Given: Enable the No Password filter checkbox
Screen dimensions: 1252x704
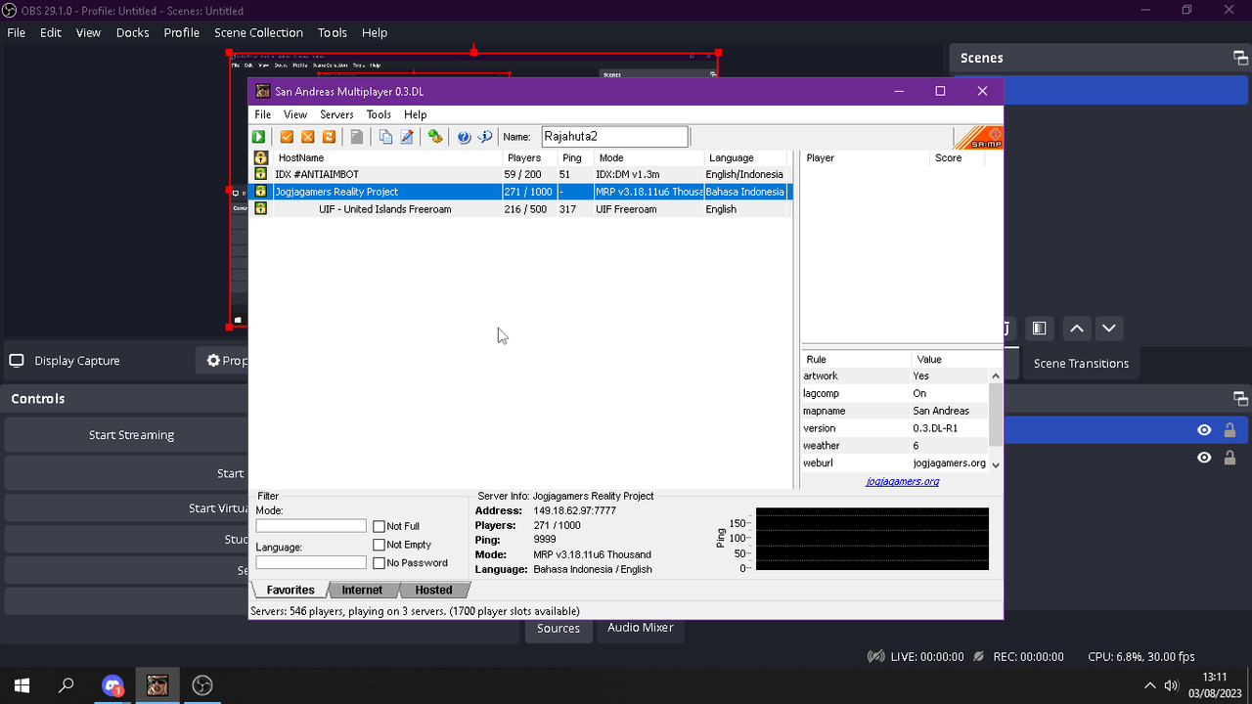Looking at the screenshot, I should pyautogui.click(x=379, y=563).
